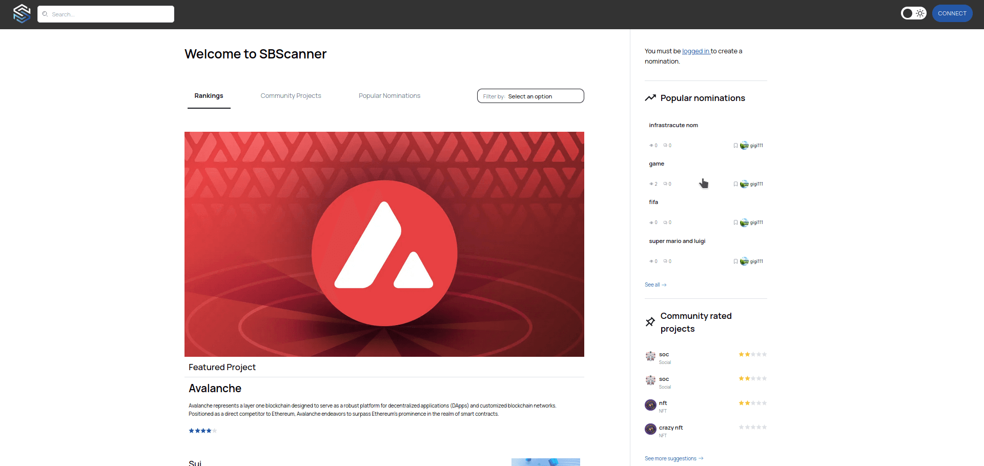Click the search magnifier icon
Viewport: 984px width, 466px height.
[x=45, y=14]
